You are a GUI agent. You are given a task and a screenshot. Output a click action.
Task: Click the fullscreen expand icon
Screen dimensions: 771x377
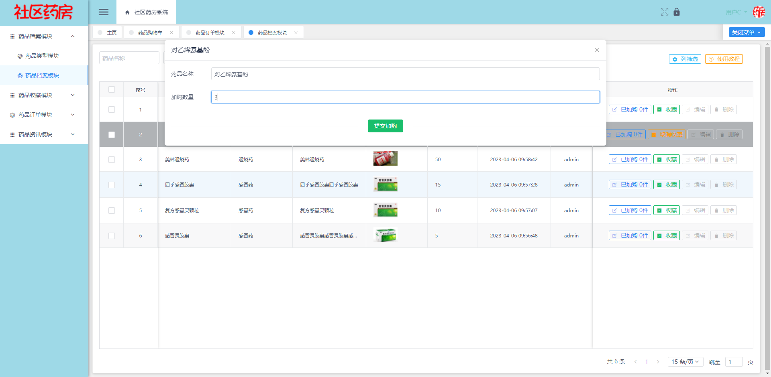(665, 12)
